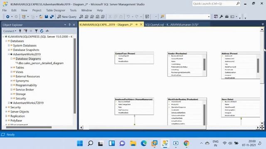The image size is (266, 149).
Task: Click the Analysis Services DMX Query icon
Action: pos(92,17)
